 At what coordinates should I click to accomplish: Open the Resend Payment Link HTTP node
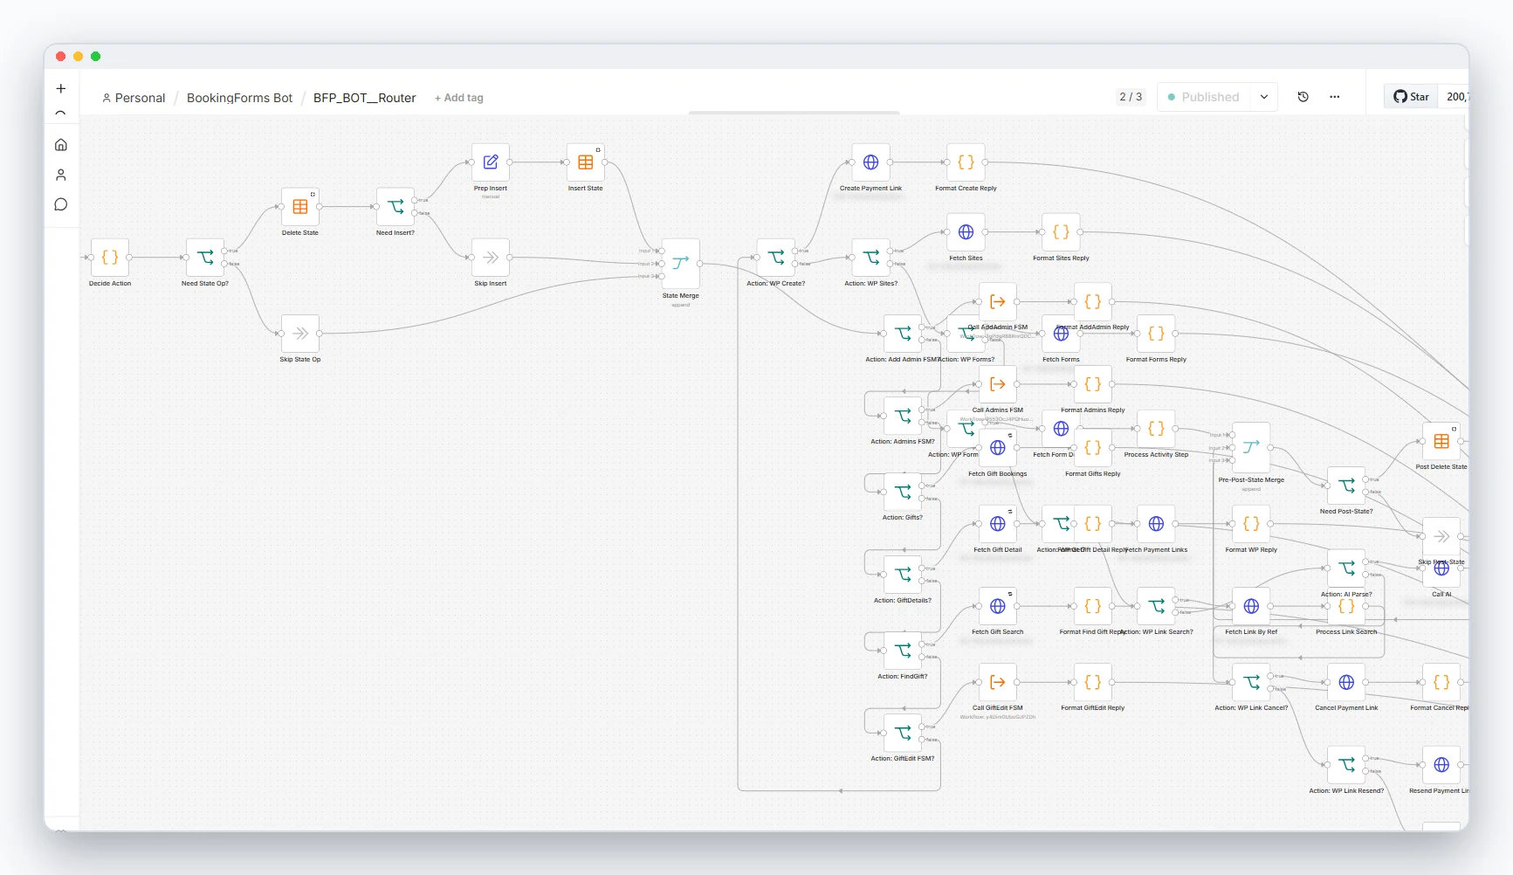pos(1441,765)
